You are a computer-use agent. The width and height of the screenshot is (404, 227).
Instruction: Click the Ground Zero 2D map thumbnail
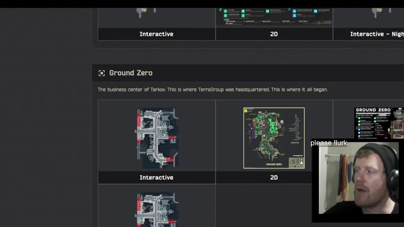point(274,138)
